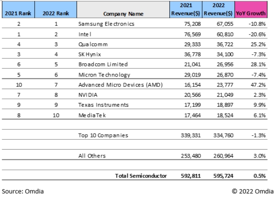Select the "Broadcom Limited" cell

[103, 64]
